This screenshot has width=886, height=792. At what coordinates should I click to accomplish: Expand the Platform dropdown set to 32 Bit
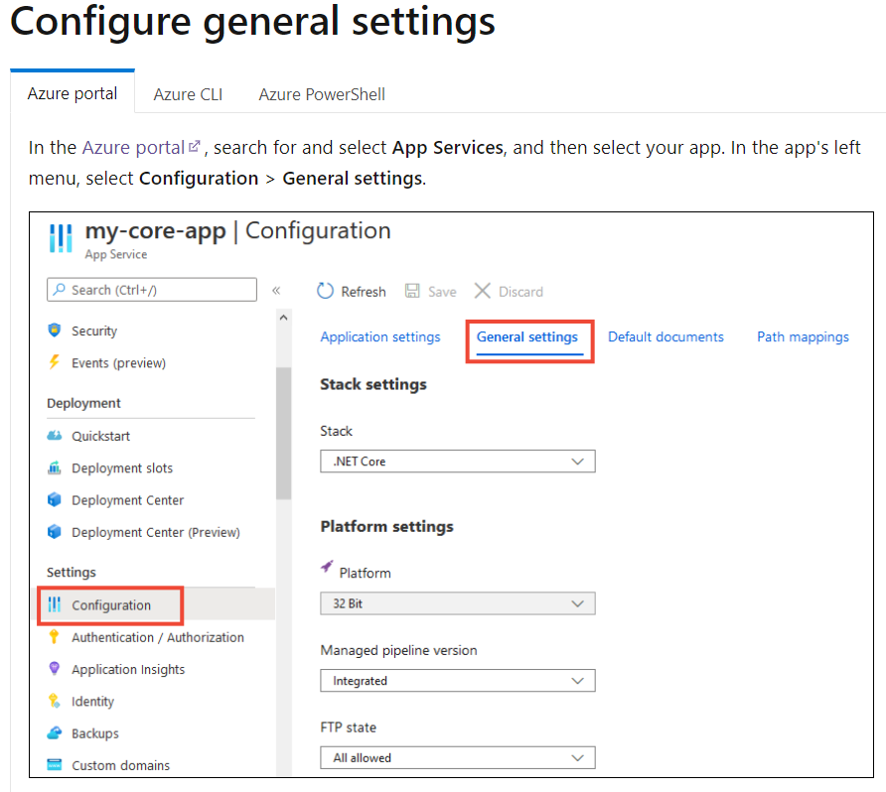457,603
